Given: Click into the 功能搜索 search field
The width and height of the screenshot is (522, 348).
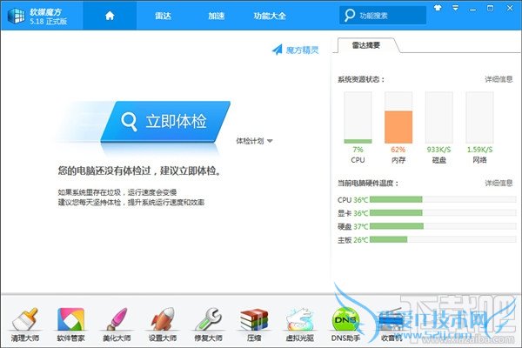Looking at the screenshot, I should (383, 16).
